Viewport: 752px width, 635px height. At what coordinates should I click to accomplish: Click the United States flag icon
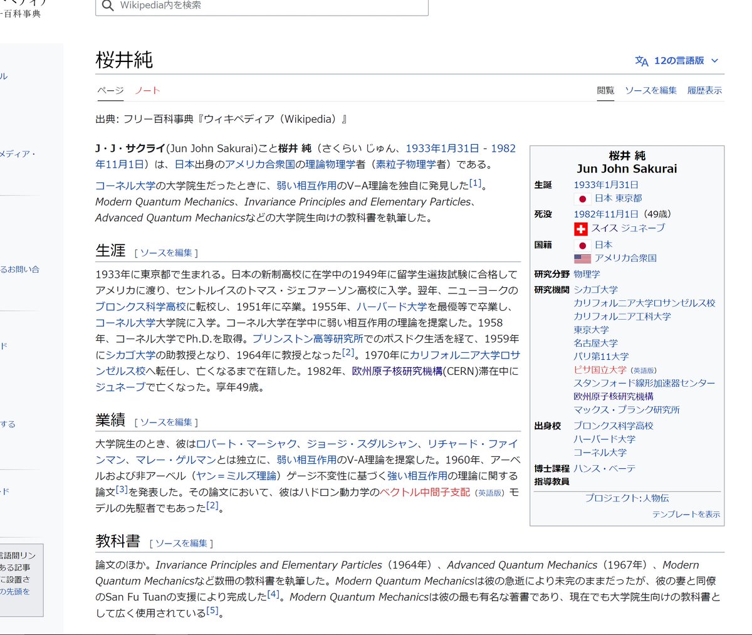tap(582, 258)
